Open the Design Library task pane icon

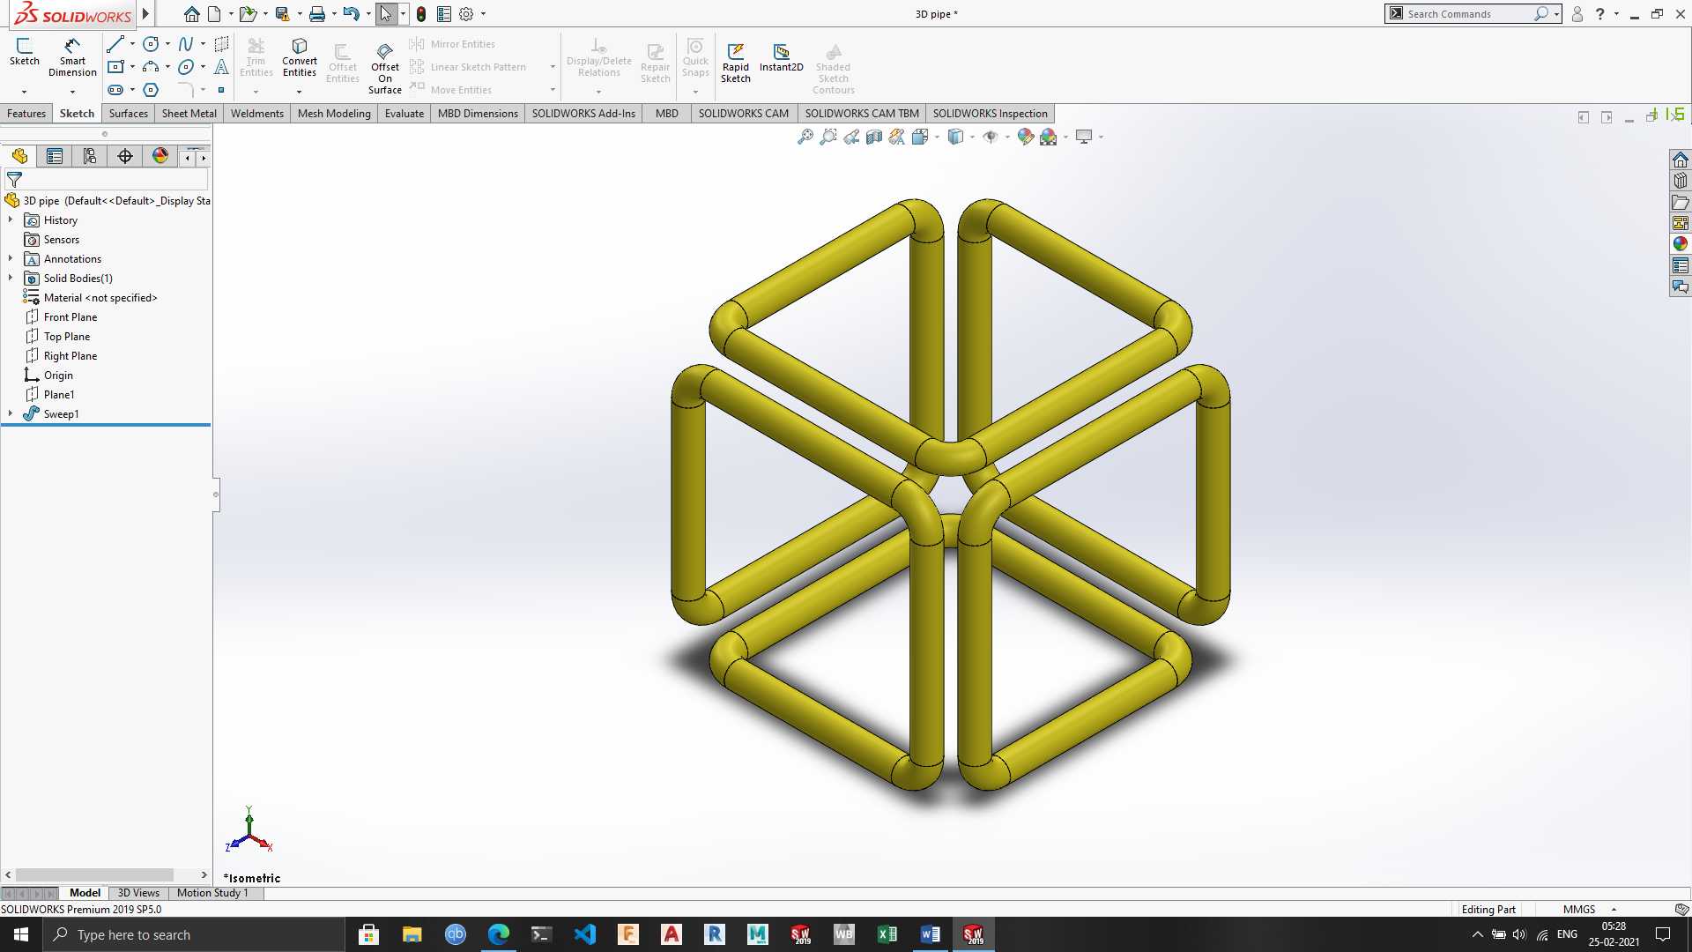coord(1681,181)
